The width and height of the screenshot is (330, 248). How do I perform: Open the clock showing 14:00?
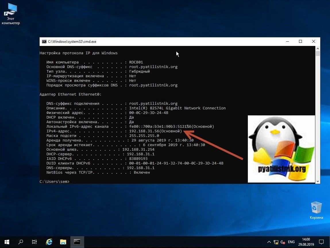coord(306,242)
